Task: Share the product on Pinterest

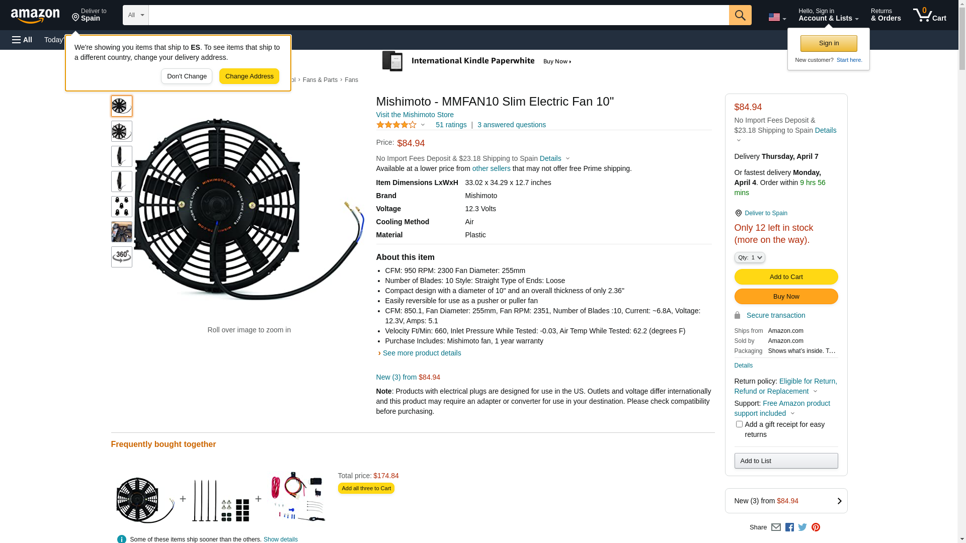Action: pos(816,527)
